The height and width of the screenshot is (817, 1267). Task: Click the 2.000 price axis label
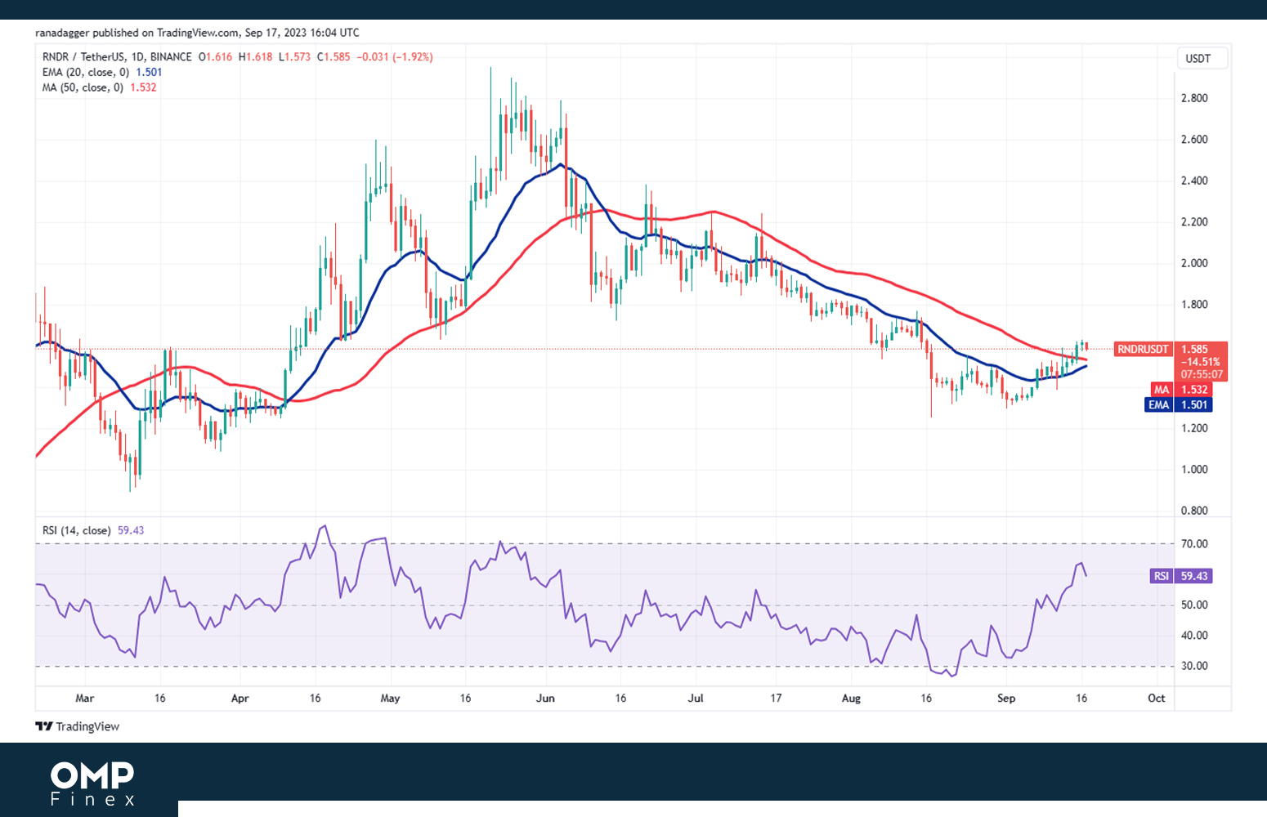[x=1194, y=263]
